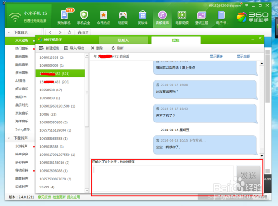The width and height of the screenshot is (278, 206).
Task: Select A8音乐 in the sidebar
Action: (20, 81)
